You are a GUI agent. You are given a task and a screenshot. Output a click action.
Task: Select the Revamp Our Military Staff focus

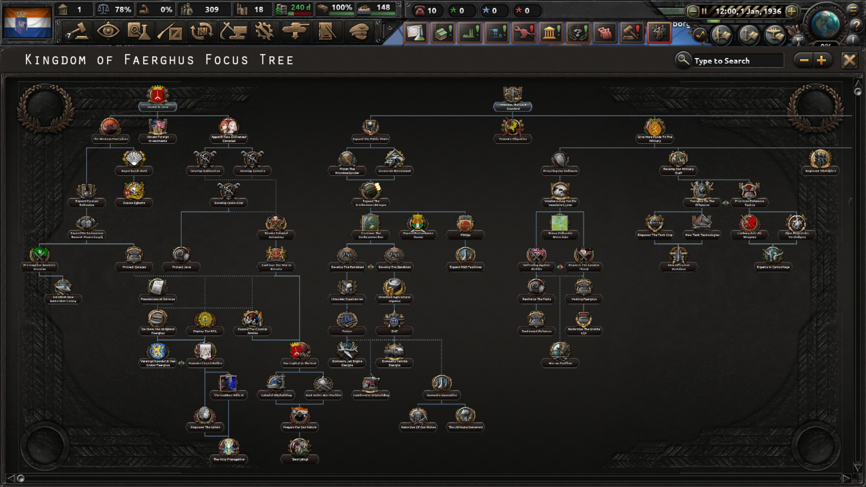point(678,162)
